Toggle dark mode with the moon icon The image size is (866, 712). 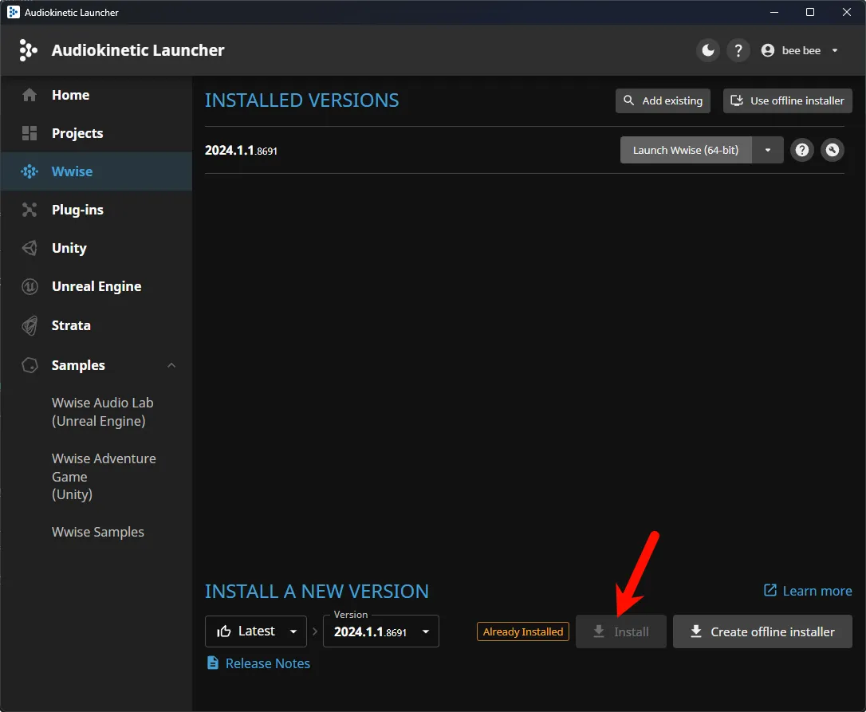(x=707, y=50)
